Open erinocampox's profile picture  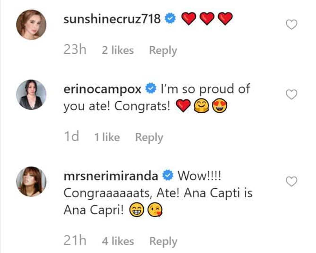(31, 95)
